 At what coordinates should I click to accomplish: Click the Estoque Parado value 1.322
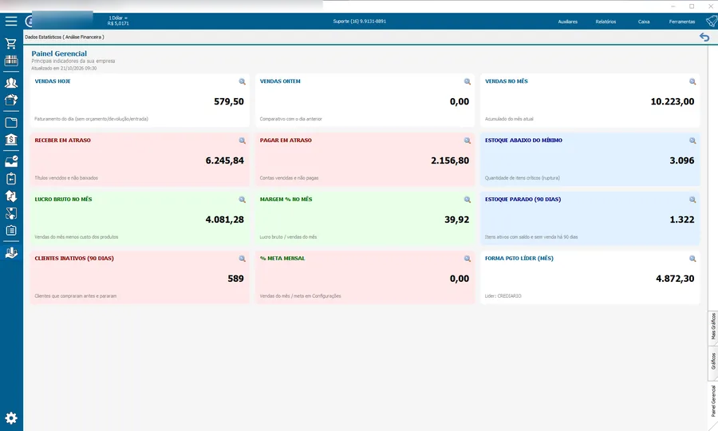pyautogui.click(x=682, y=219)
